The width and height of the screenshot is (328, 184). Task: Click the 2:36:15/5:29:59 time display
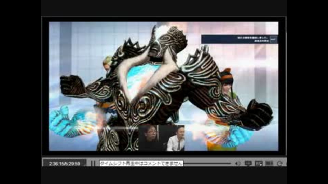point(65,164)
